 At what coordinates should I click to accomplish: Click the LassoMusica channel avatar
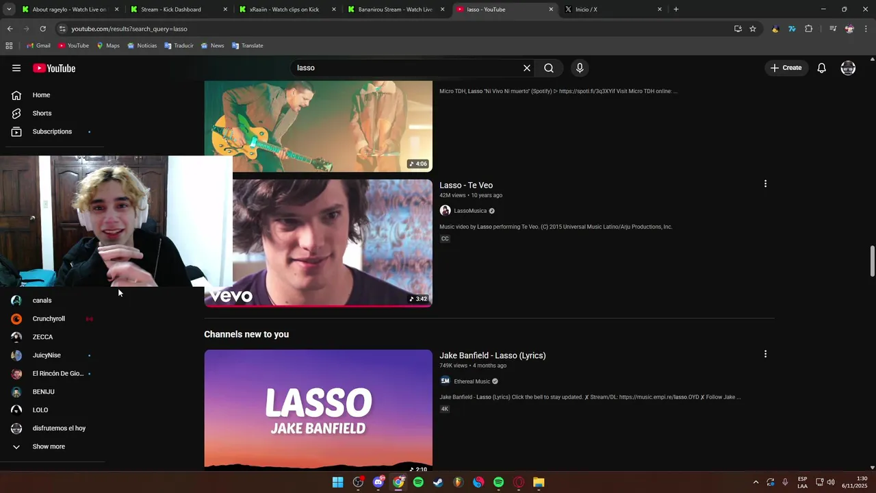445,211
